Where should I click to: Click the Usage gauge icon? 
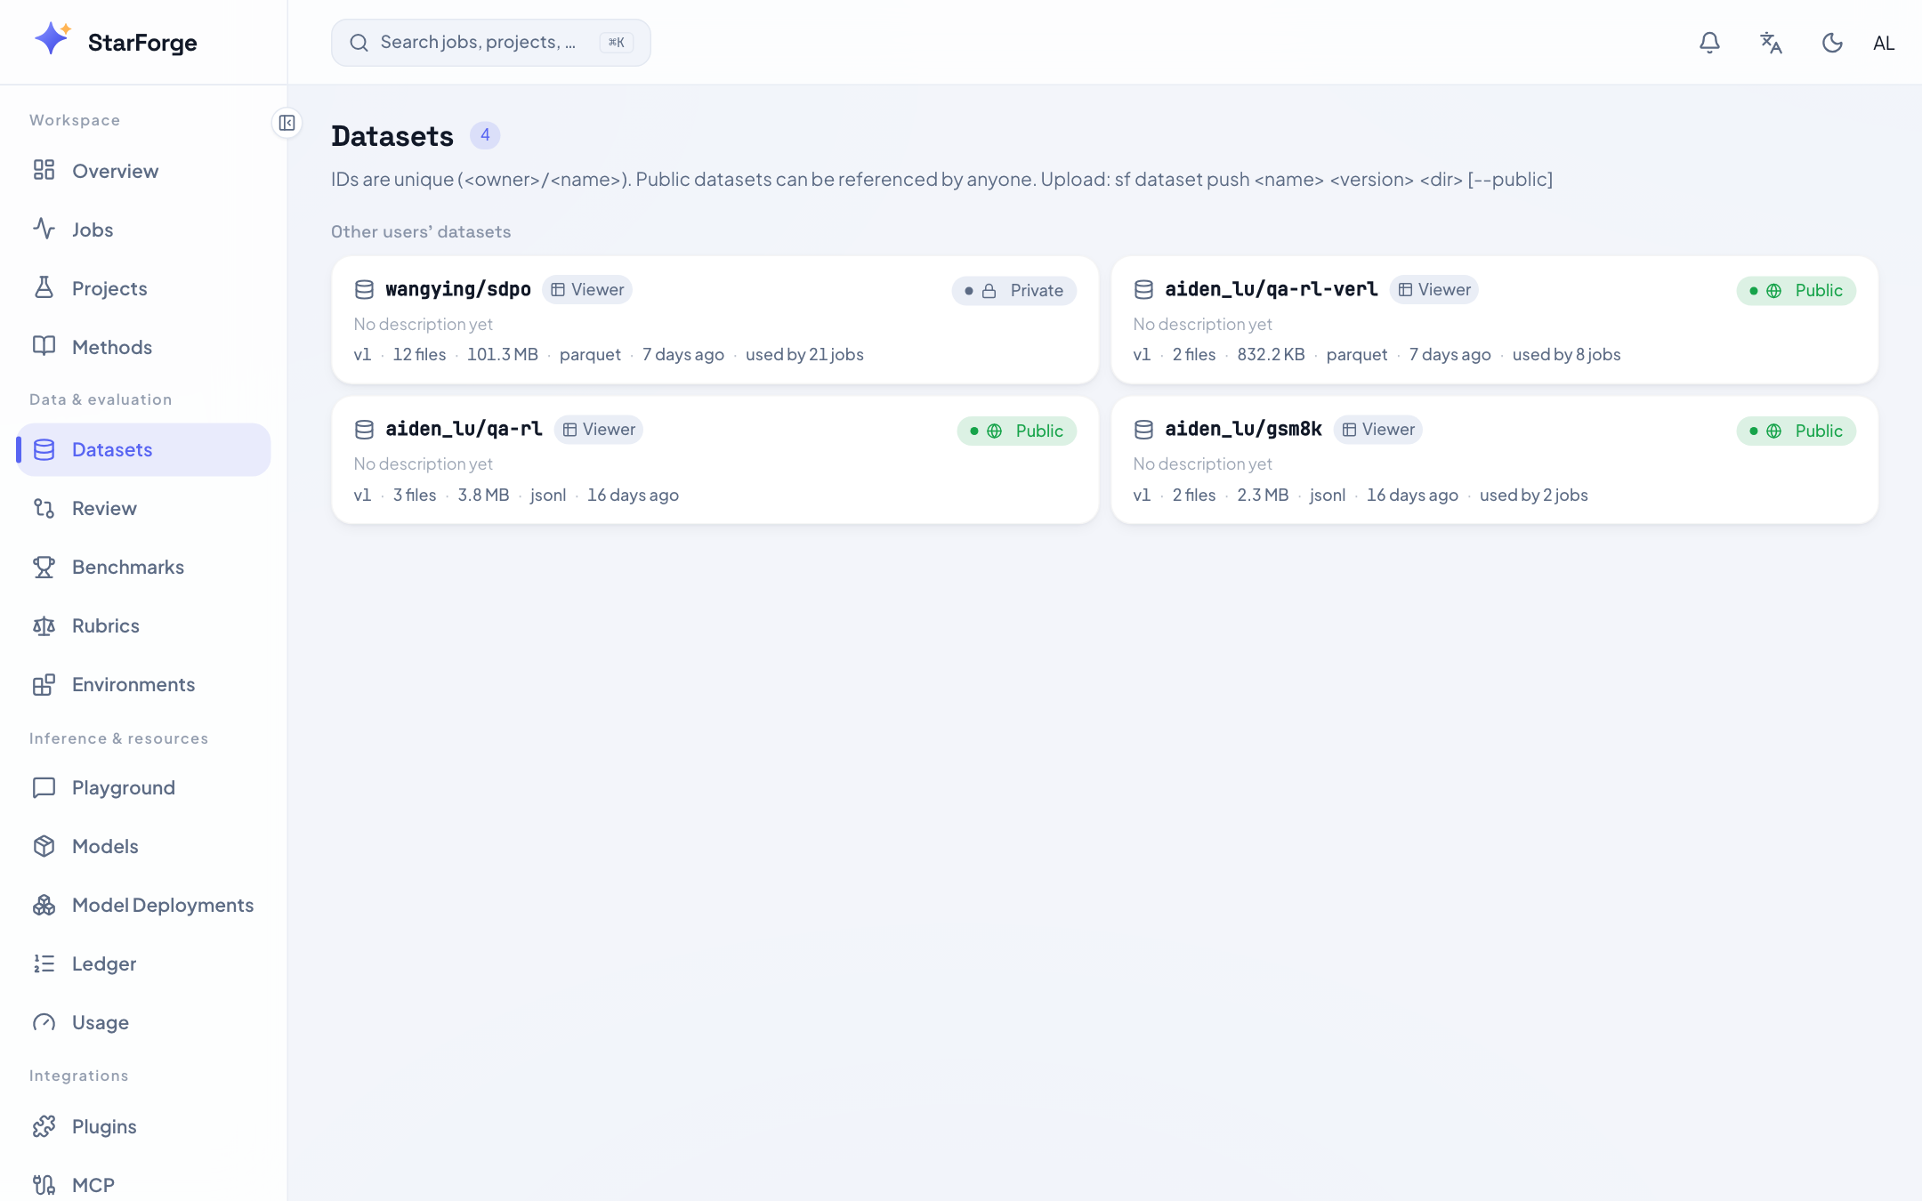(x=44, y=1022)
